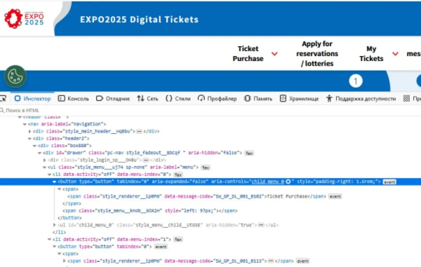Viewport: 421px width, 267px height.
Task: Click the magnifier icon in HTML search
Action: point(2,110)
